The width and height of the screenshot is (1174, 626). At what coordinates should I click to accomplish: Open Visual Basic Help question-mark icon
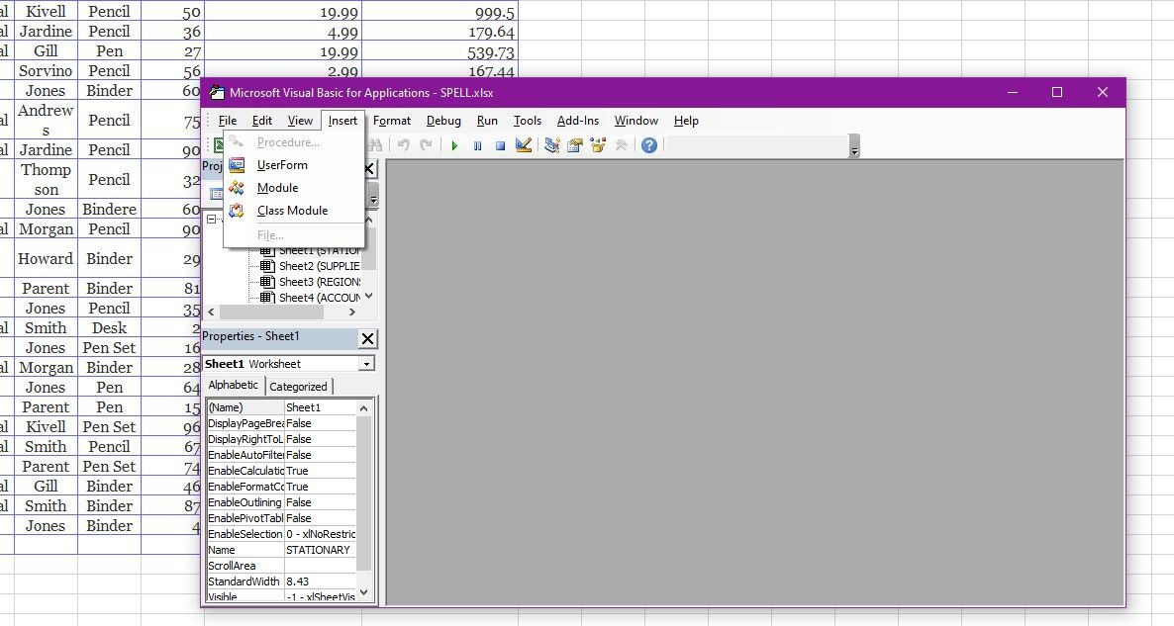click(x=649, y=145)
